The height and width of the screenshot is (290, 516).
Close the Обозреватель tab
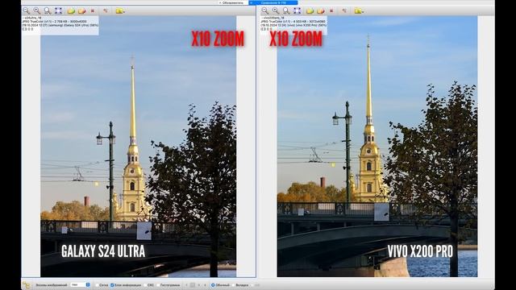click(220, 2)
